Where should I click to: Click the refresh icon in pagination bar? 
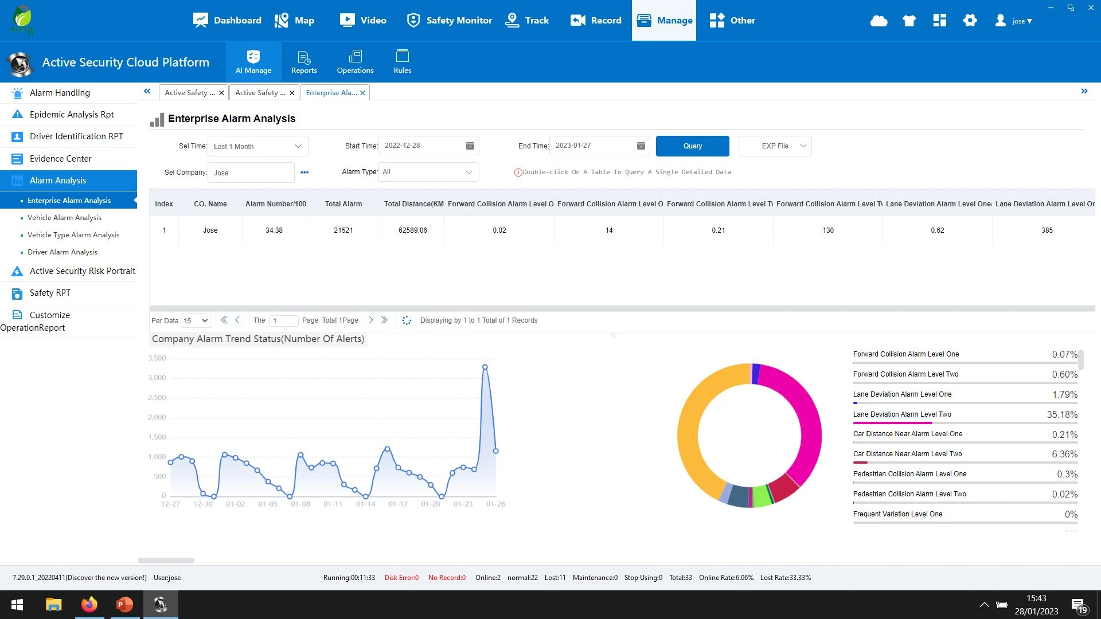[407, 320]
